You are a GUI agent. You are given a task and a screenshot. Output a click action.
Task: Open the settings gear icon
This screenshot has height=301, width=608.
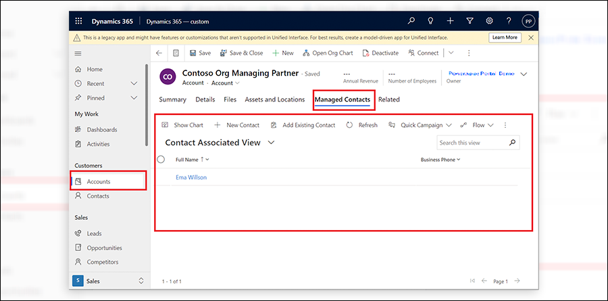click(x=489, y=22)
